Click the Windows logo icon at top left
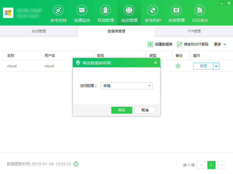This screenshot has width=233, height=174. click(x=8, y=13)
